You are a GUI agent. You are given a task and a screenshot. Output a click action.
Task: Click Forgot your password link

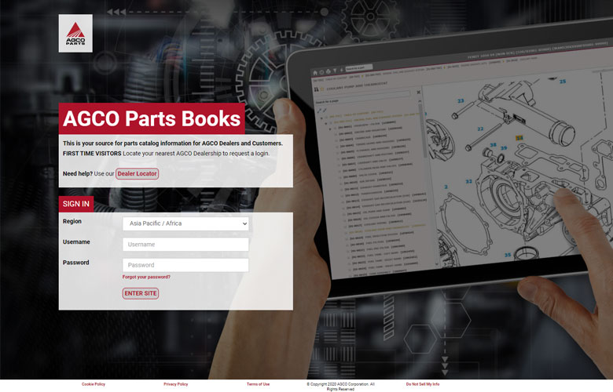[x=146, y=277]
